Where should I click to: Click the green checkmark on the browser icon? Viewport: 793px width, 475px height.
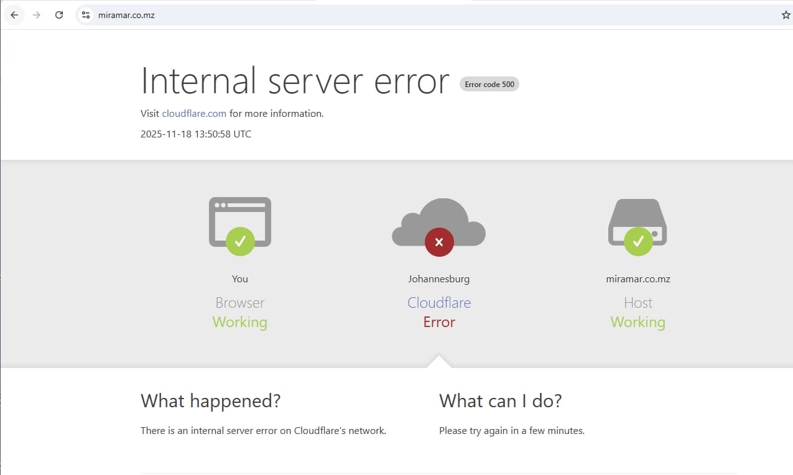[240, 241]
